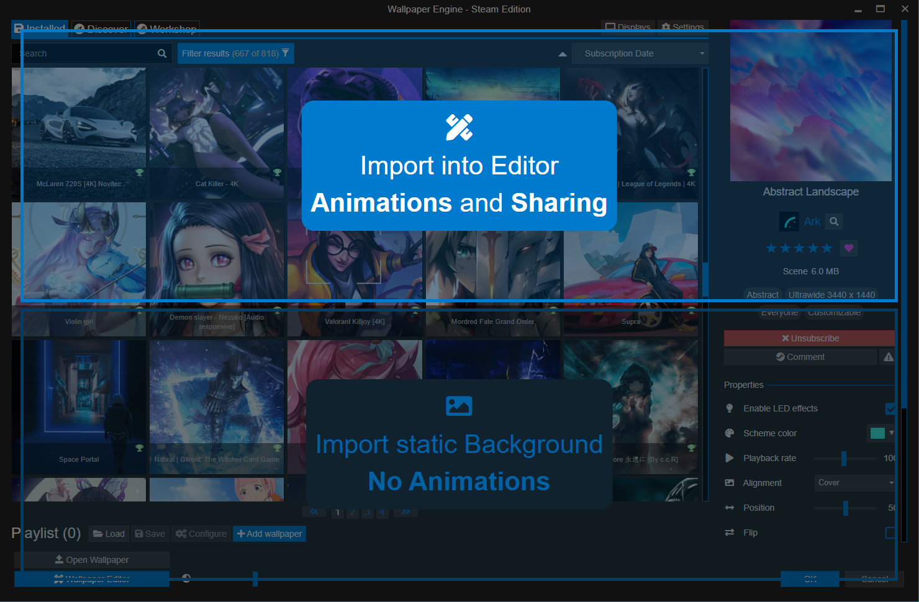Screen dimensions: 919x602
Task: Toggle the Enable LED effects checkbox
Action: click(890, 408)
